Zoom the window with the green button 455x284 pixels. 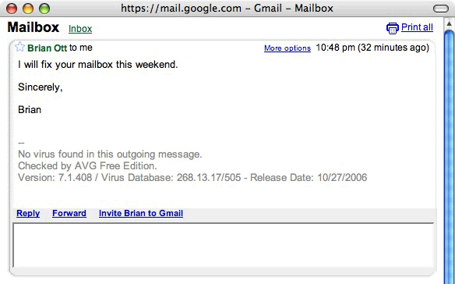(x=44, y=9)
